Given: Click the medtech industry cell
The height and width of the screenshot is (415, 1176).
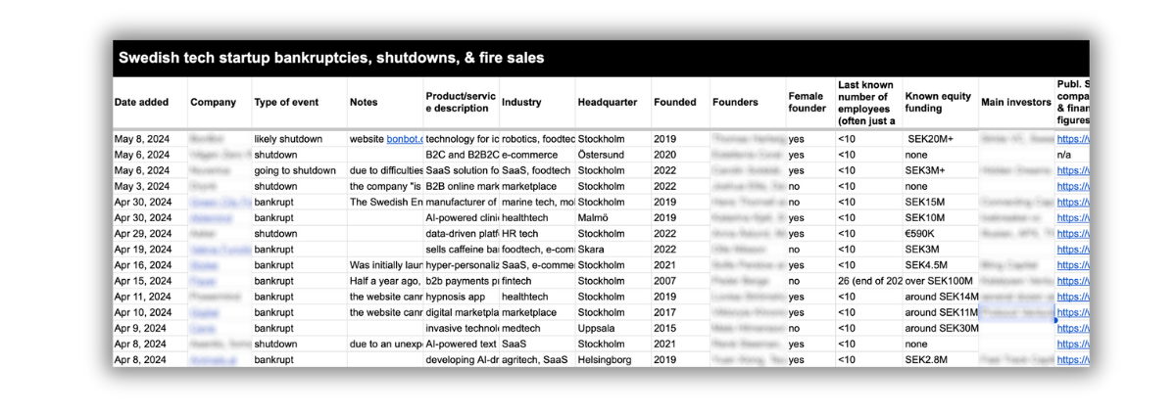Looking at the screenshot, I should [x=520, y=328].
